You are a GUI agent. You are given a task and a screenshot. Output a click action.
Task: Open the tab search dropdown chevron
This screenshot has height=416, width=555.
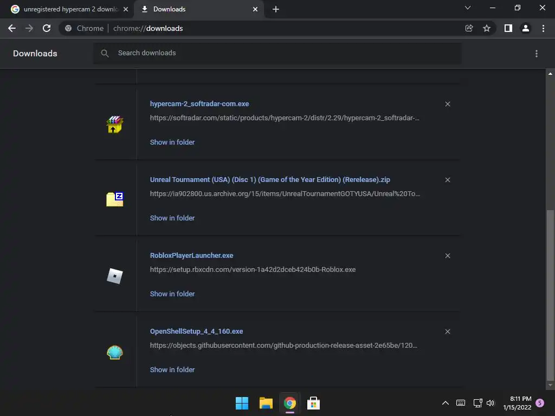point(468,8)
